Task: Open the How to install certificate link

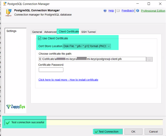Action: click(x=68, y=80)
